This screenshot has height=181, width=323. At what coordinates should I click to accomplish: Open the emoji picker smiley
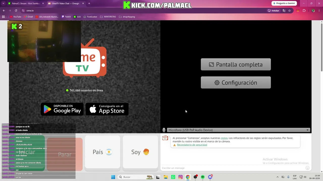pos(307,168)
